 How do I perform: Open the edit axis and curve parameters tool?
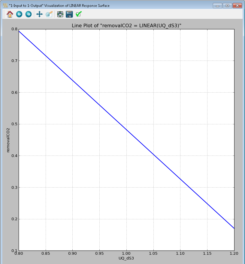pyautogui.click(x=49, y=14)
